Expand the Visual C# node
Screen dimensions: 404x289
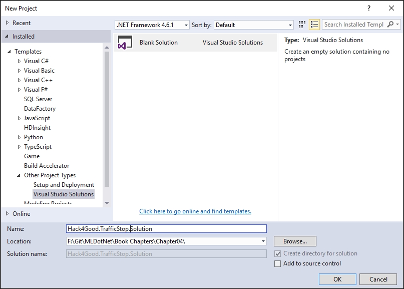[19, 61]
